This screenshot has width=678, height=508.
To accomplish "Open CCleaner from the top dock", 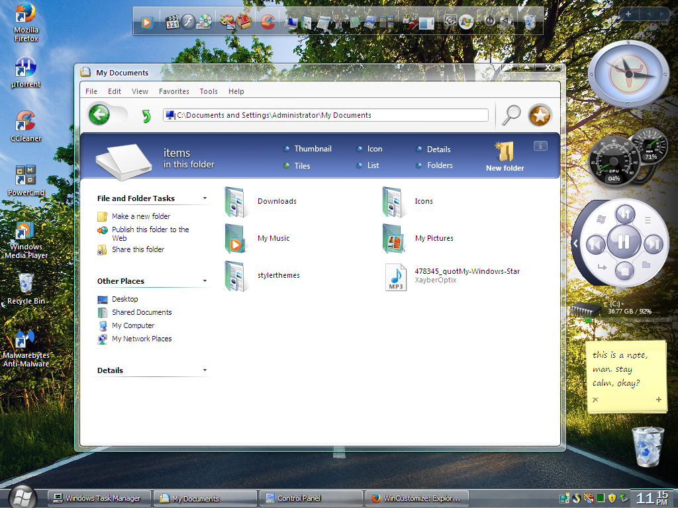I will [x=267, y=22].
